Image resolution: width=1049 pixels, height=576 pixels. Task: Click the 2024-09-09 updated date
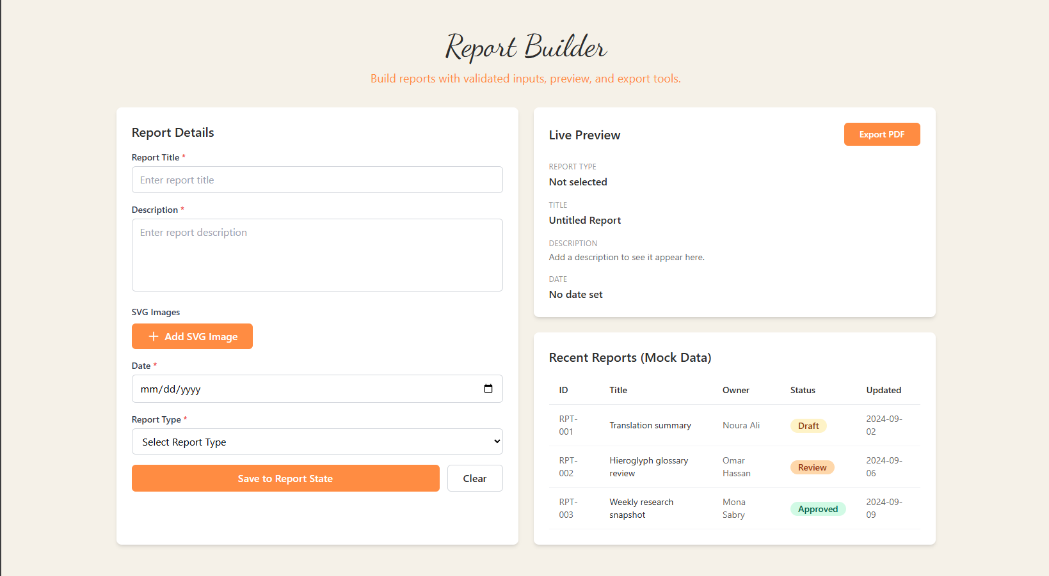[x=885, y=508]
